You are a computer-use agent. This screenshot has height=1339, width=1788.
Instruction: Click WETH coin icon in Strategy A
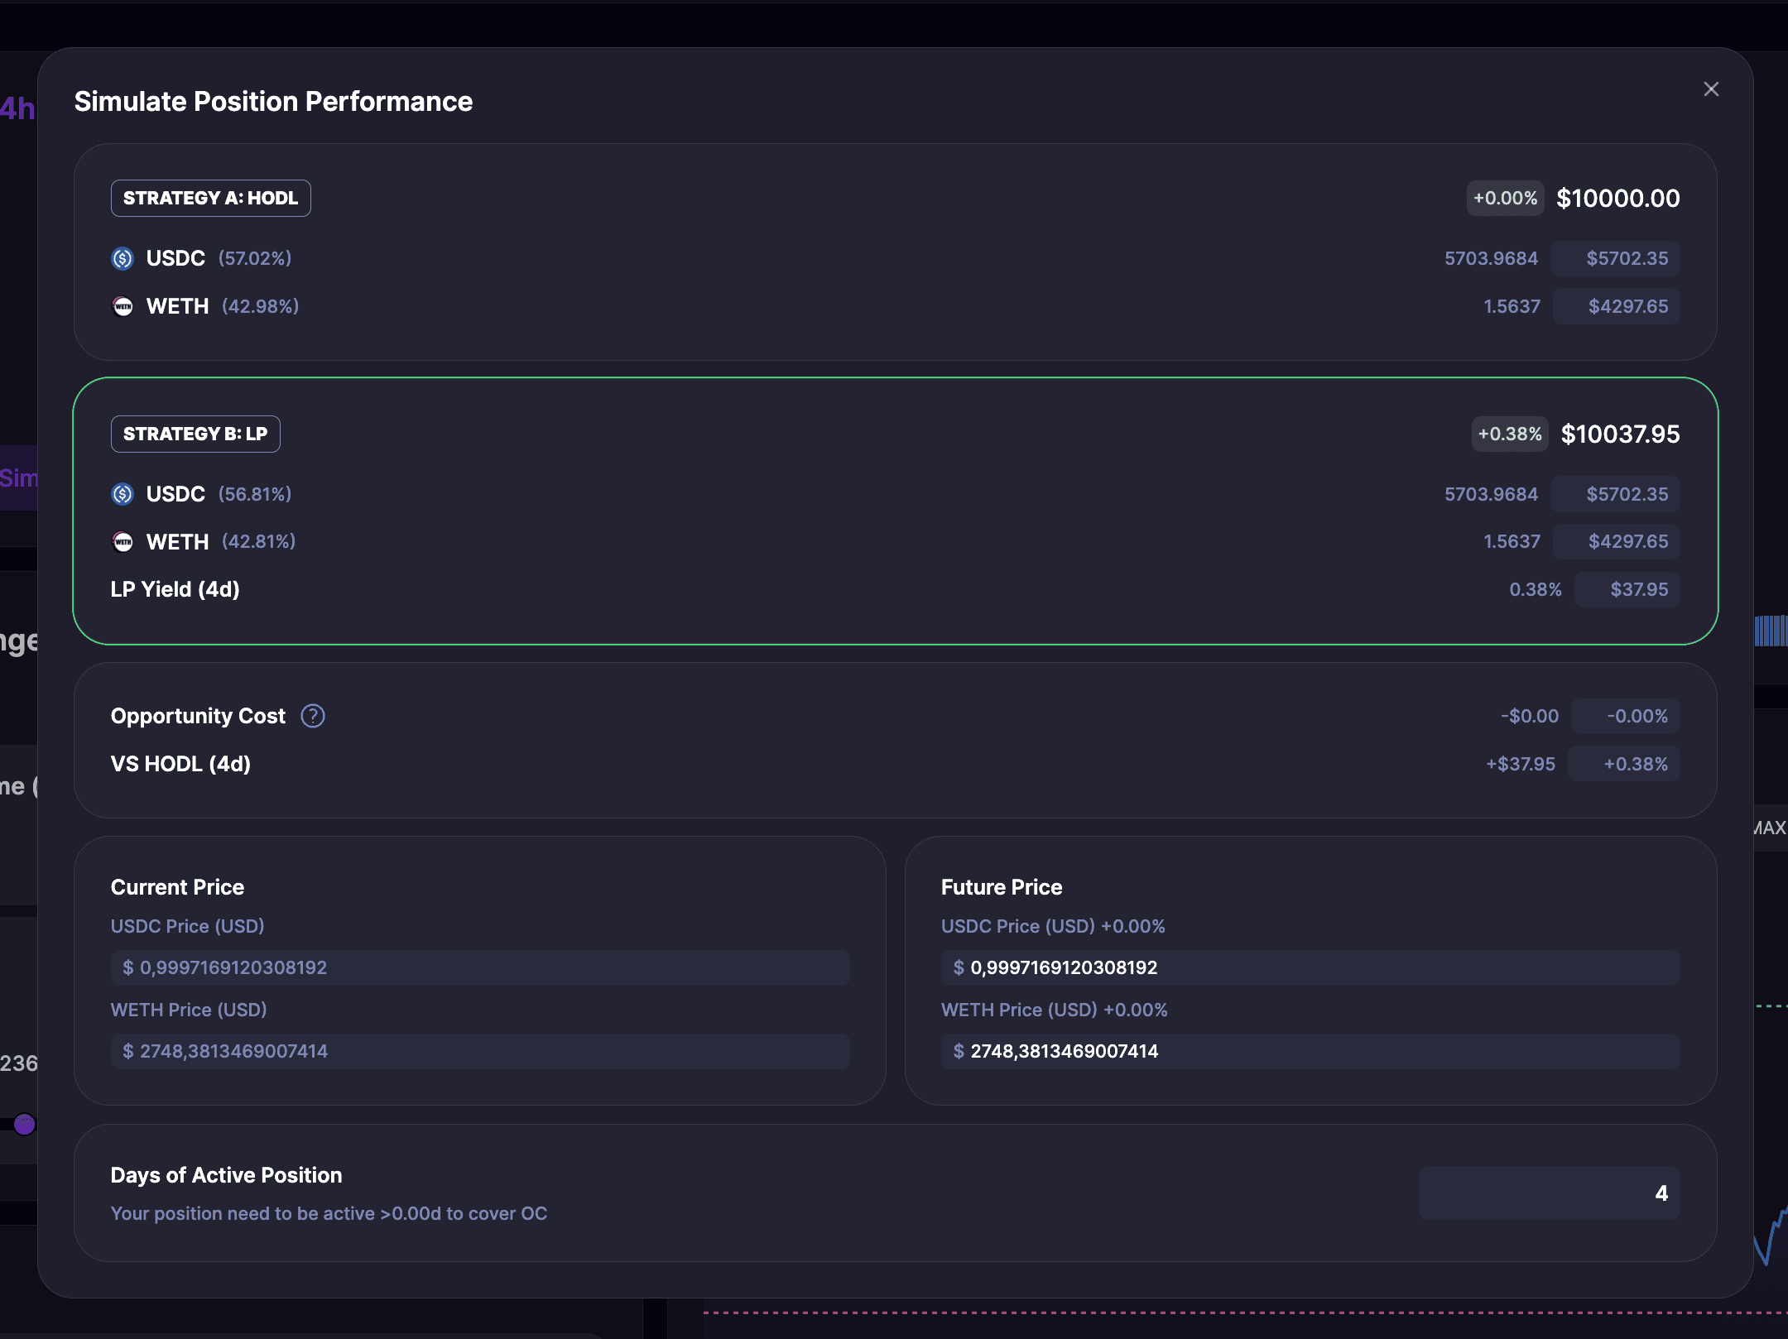pos(123,306)
